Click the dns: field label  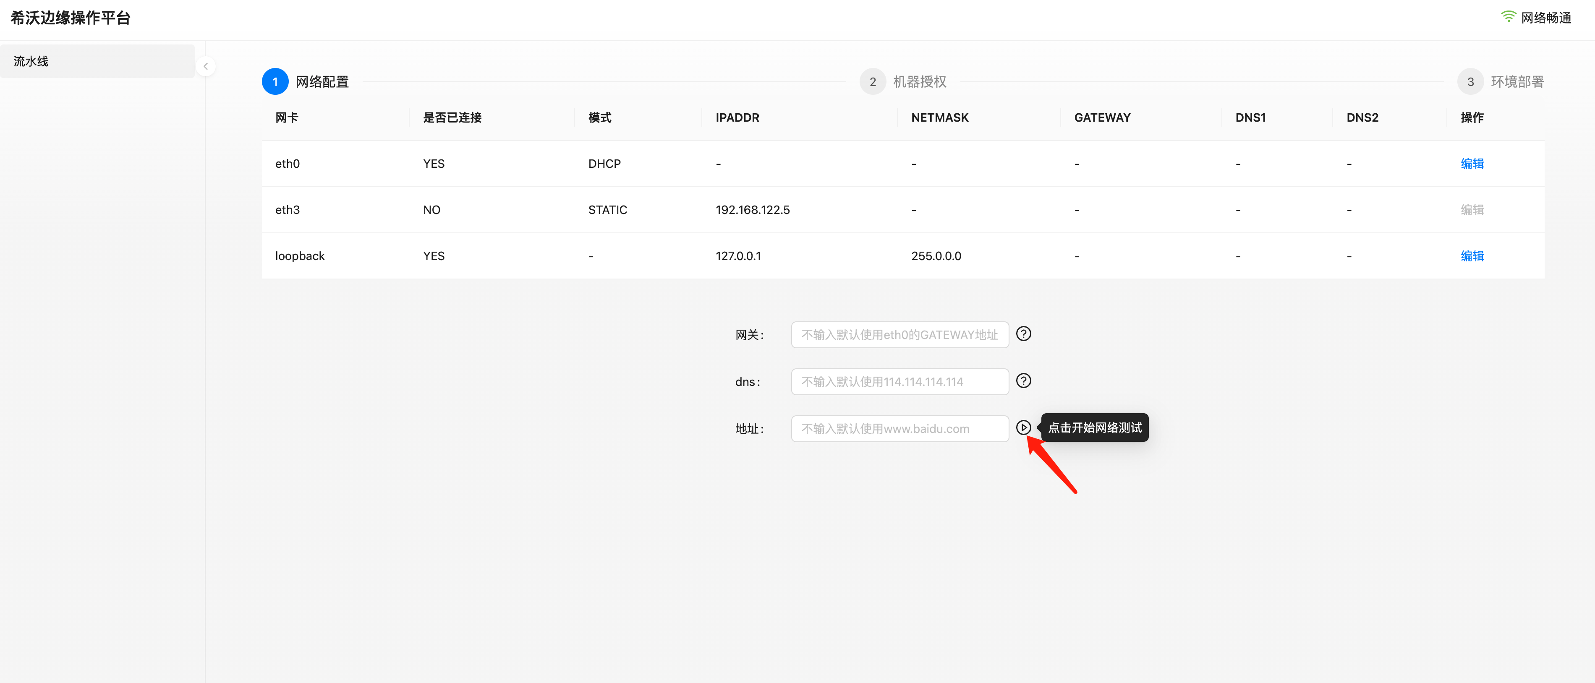click(x=748, y=382)
